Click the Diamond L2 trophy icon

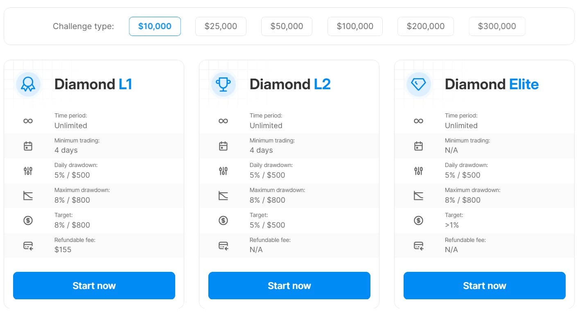click(223, 84)
